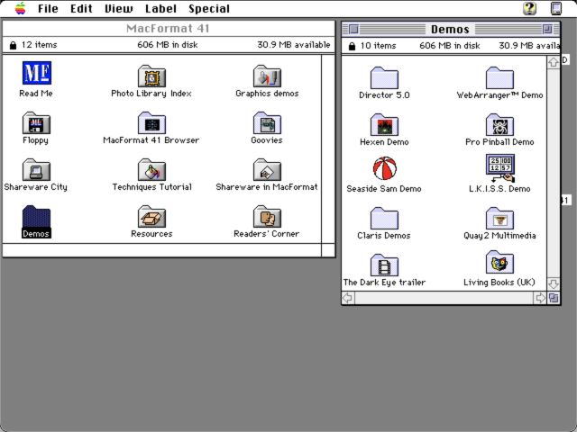Select the Photo Library Index folder

click(x=151, y=76)
